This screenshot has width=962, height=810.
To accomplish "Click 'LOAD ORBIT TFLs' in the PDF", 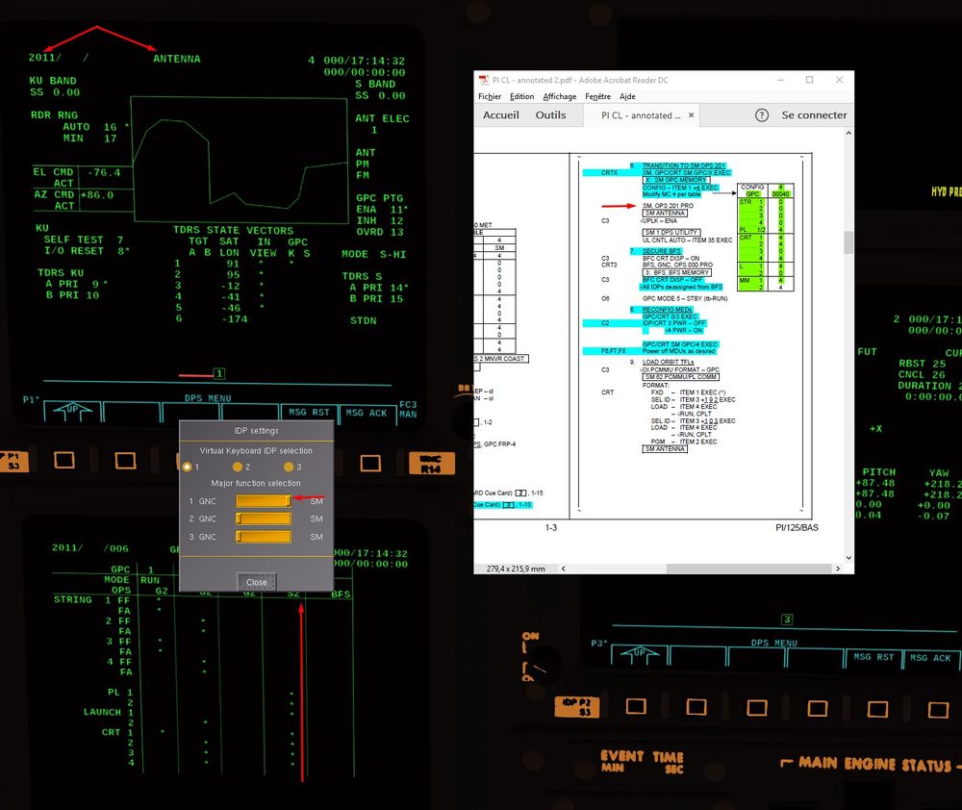I will [669, 362].
